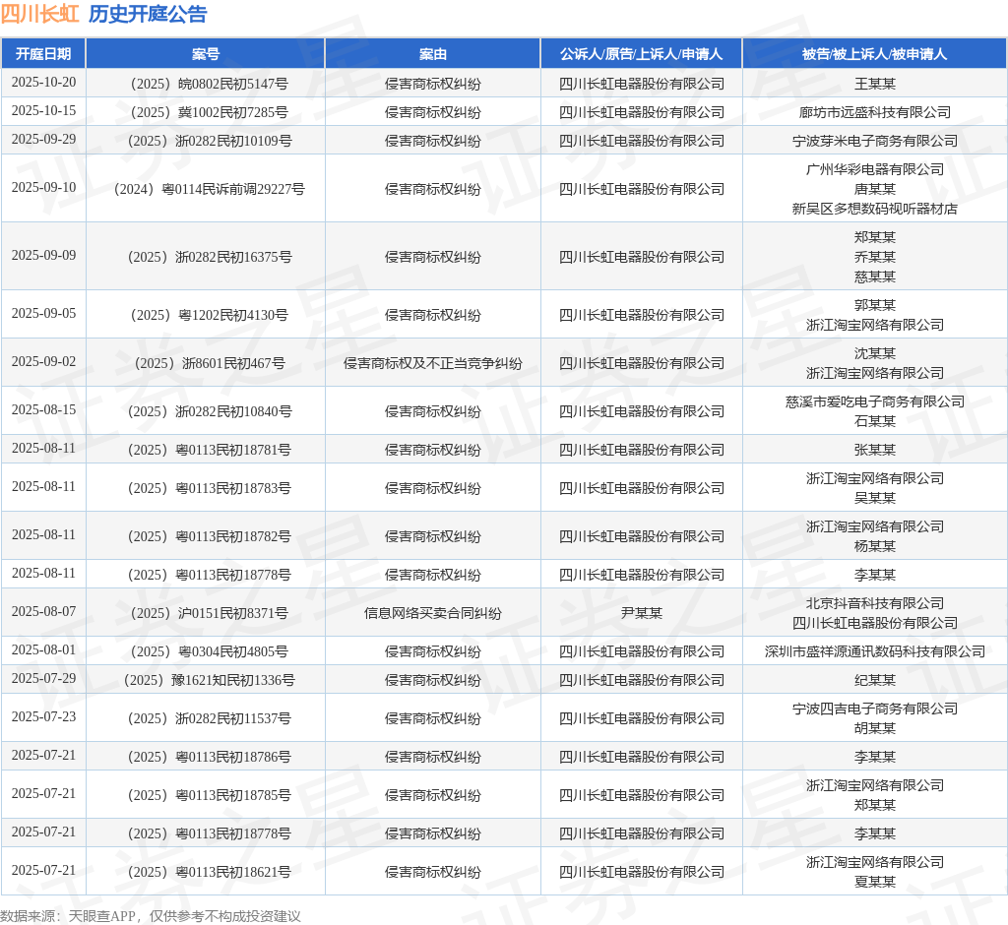The height and width of the screenshot is (925, 1008).
Task: Click case number (2025)浙0282民初16375号
Action: click(210, 257)
